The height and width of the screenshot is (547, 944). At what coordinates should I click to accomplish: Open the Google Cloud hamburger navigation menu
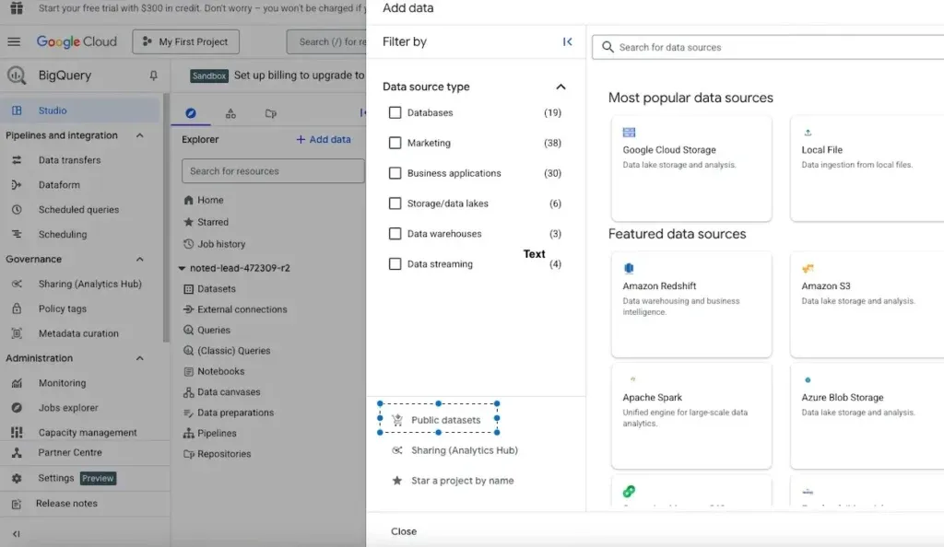[x=14, y=41]
